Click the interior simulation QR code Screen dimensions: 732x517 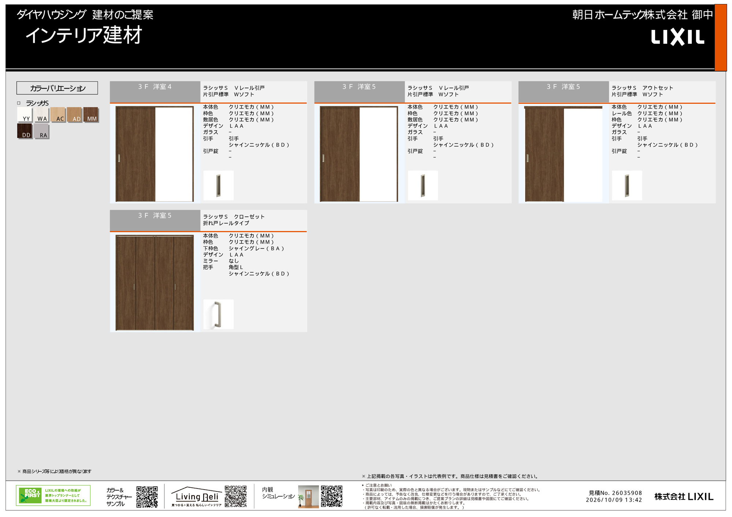coord(332,496)
